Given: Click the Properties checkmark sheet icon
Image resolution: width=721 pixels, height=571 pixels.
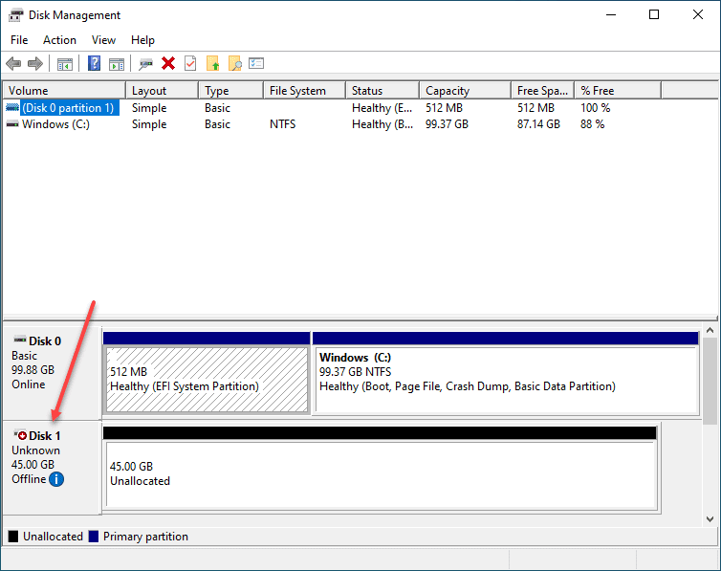Looking at the screenshot, I should [190, 63].
